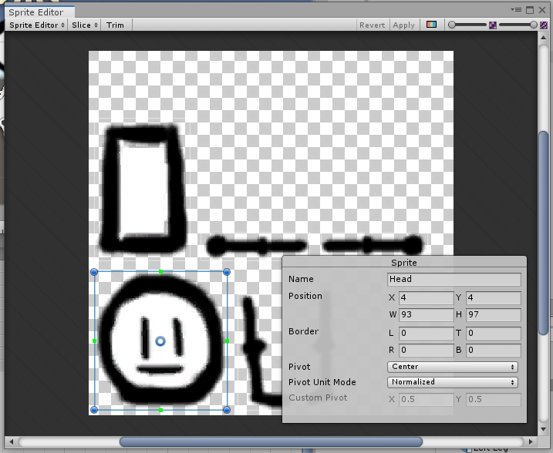
Task: Click the bottom-left corner handle of Head sprite
Action: point(94,410)
